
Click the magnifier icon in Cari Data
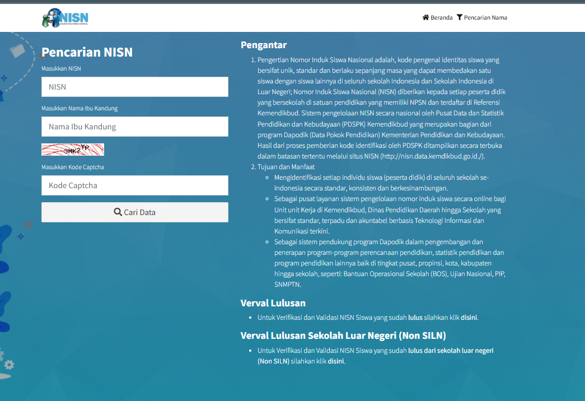click(x=118, y=212)
